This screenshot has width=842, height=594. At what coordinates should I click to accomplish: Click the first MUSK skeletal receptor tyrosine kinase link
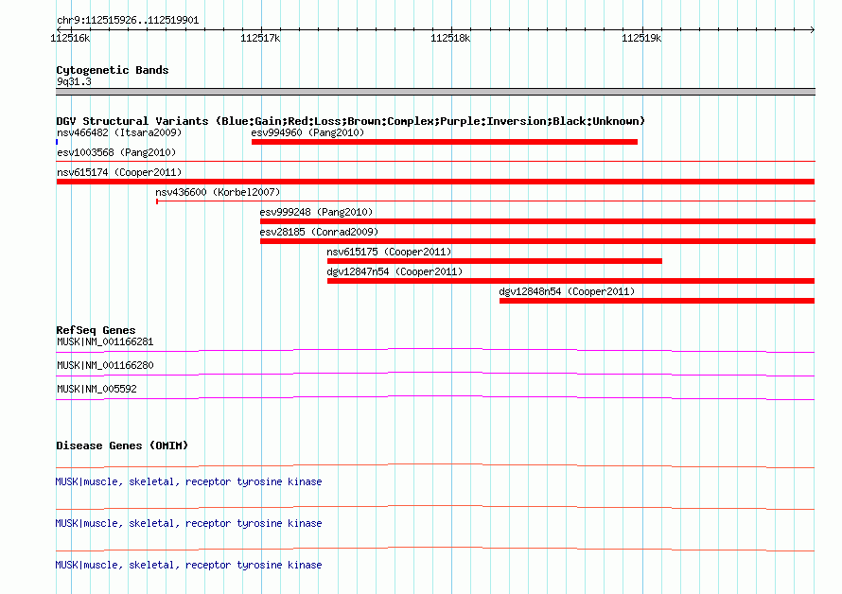[x=188, y=481]
